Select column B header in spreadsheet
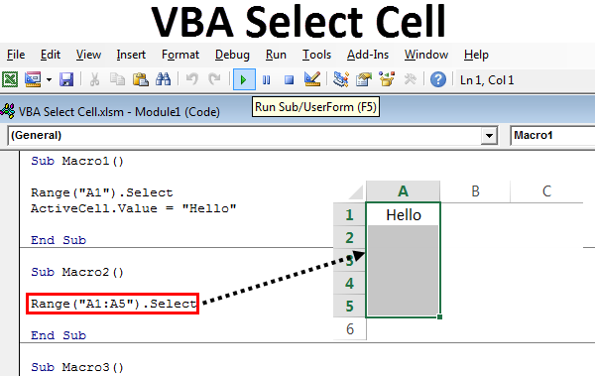The width and height of the screenshot is (595, 376). 475,191
